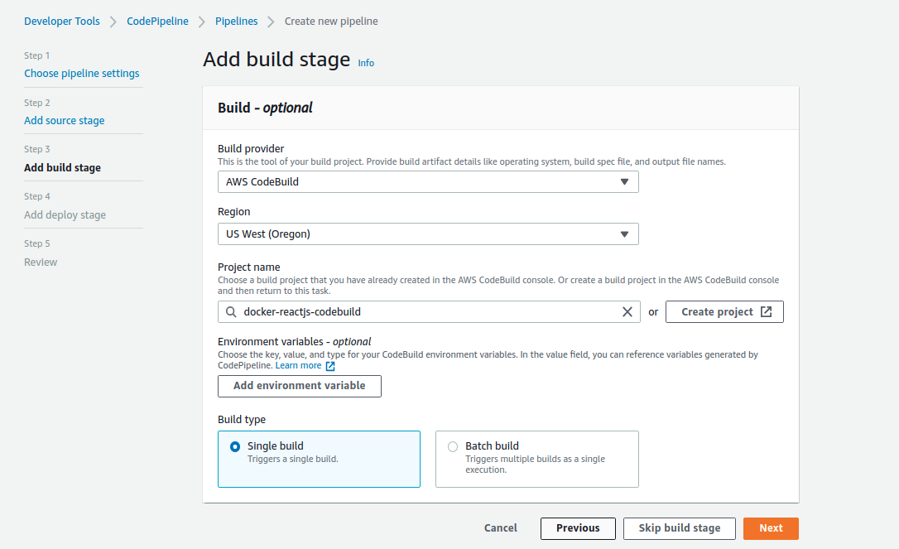Navigate to the CodePipeline breadcrumb
Screen dimensions: 899x549
click(157, 22)
